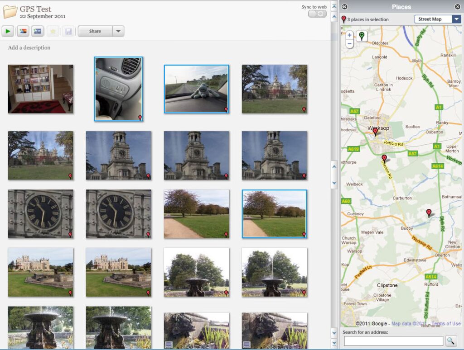
Task: Click the red map pin near Worksop
Action: tap(375, 132)
